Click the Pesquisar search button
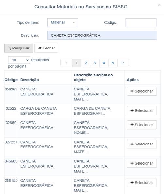 pyautogui.click(x=19, y=48)
